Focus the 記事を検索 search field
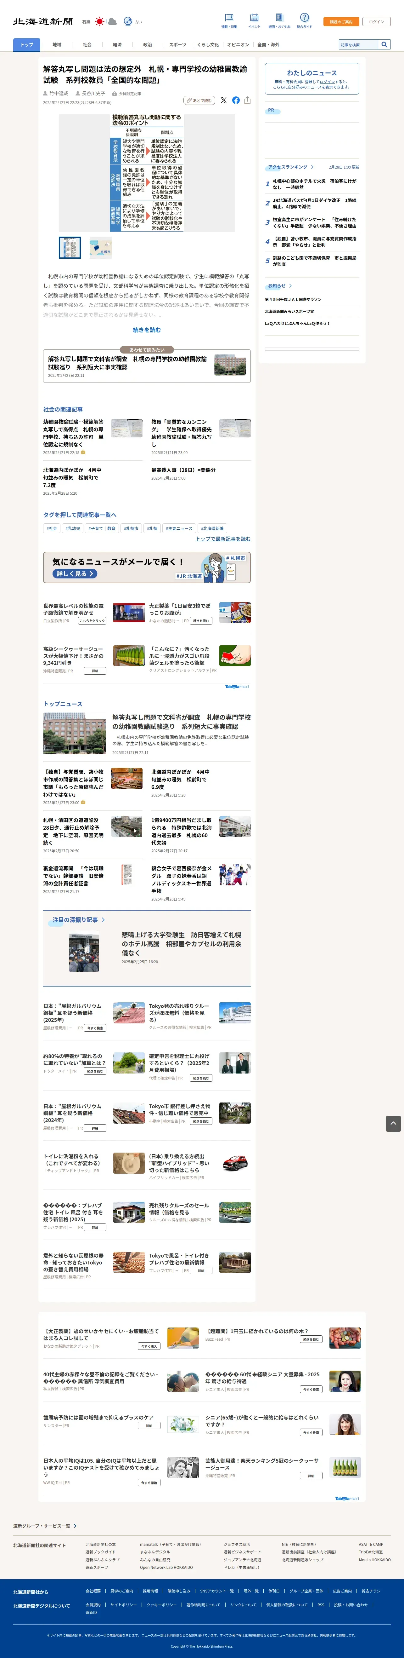Screen dimensions: 404x1658 358,44
